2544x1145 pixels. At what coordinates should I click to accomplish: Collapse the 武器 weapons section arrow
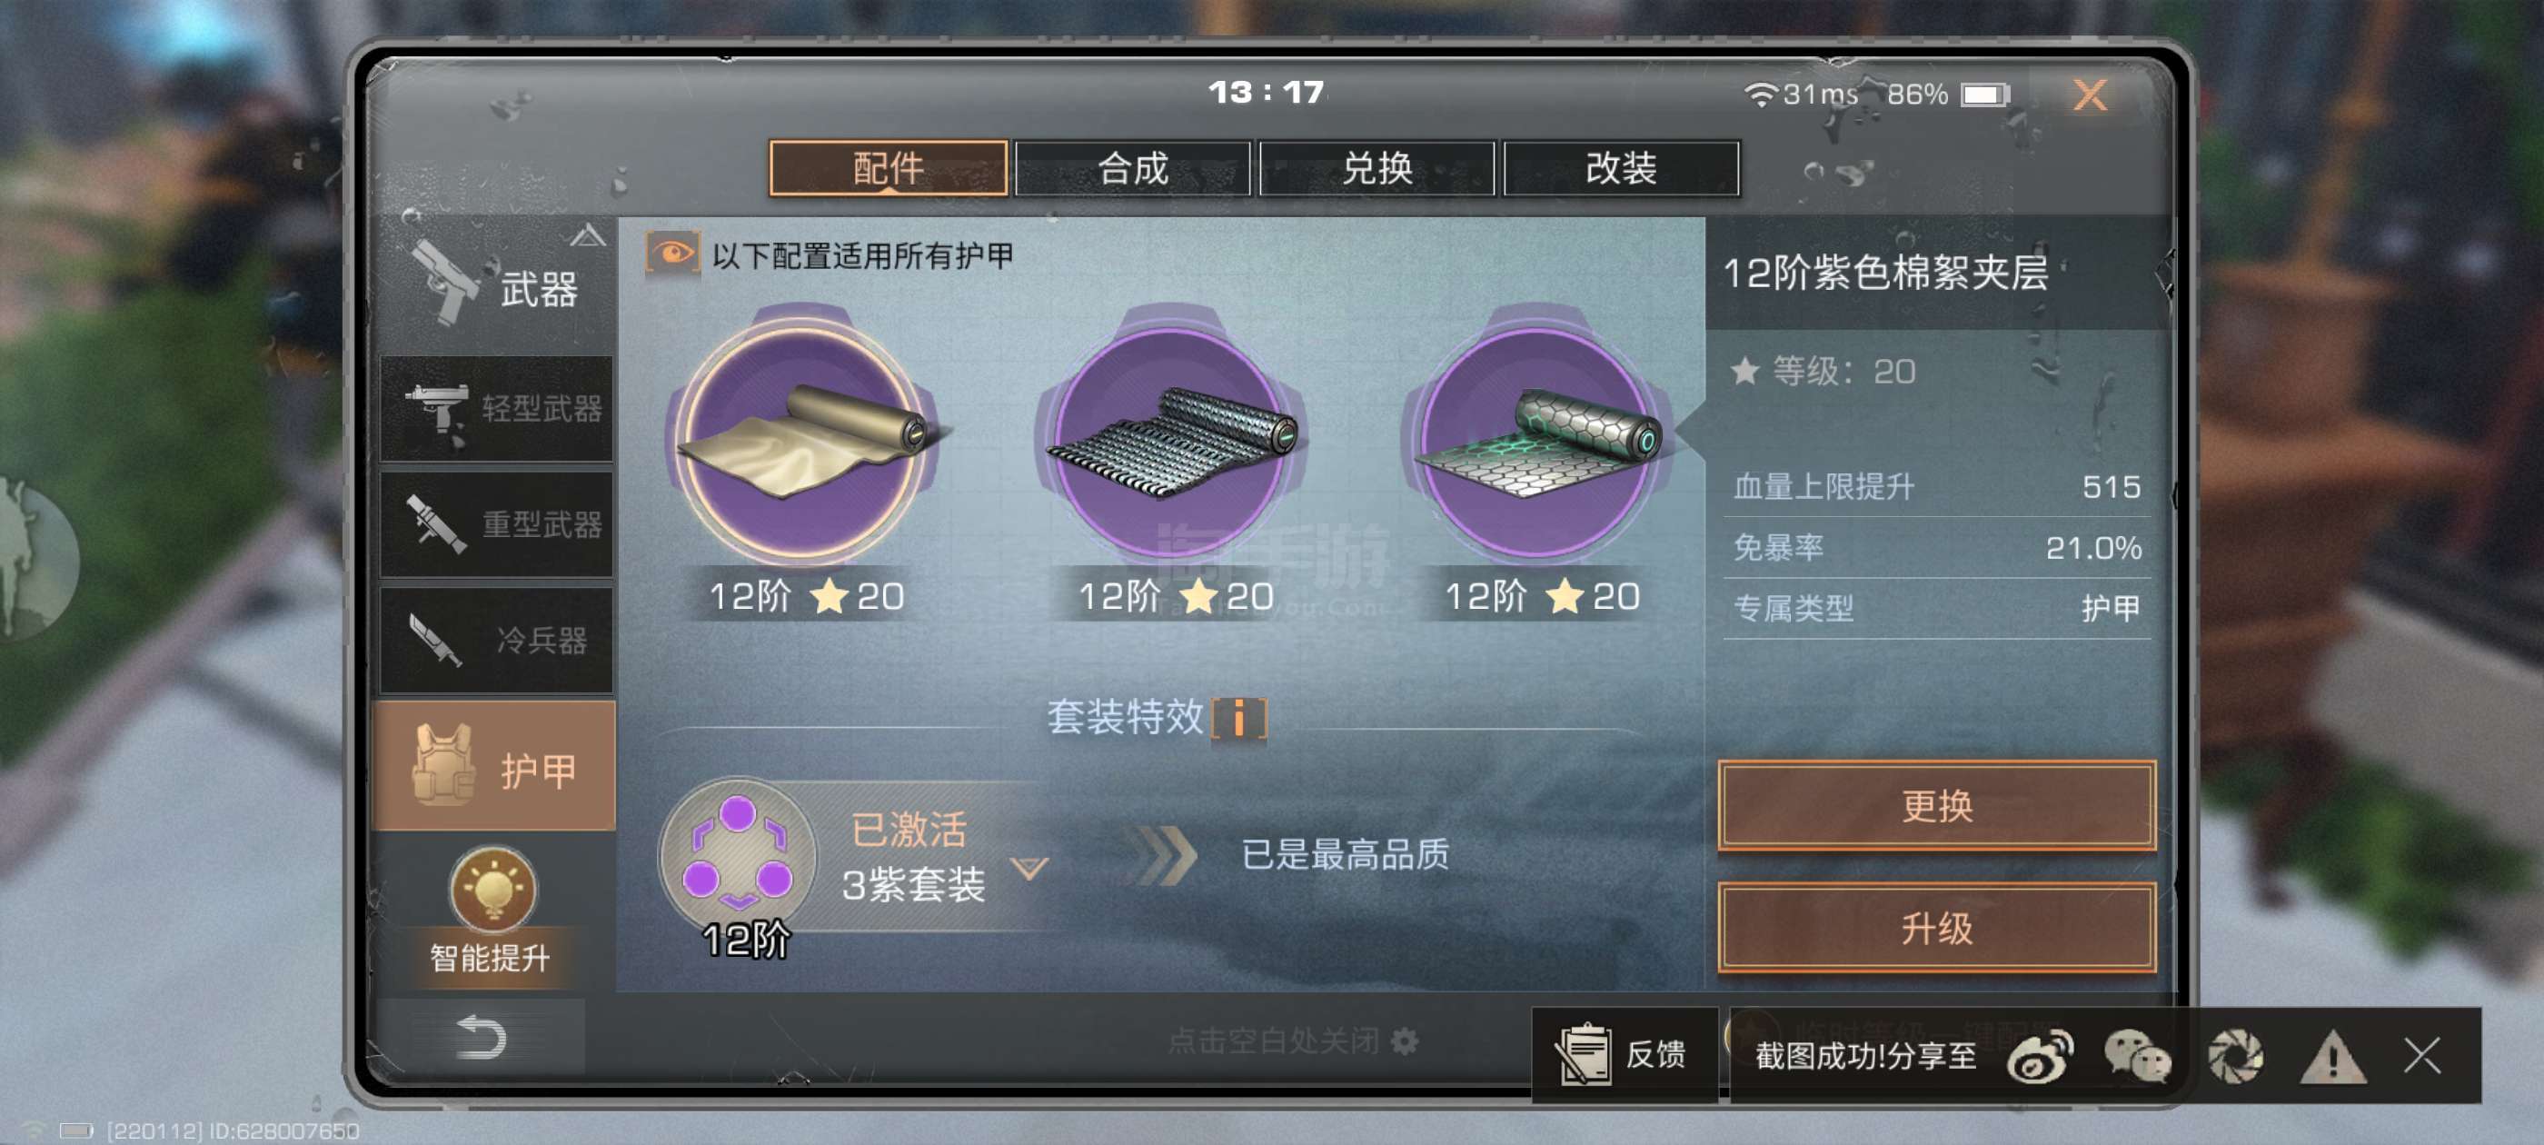588,236
